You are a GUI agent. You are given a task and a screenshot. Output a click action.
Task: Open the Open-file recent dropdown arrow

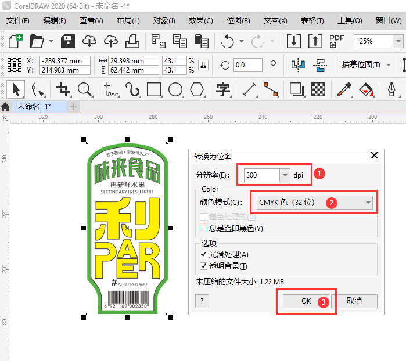51,41
